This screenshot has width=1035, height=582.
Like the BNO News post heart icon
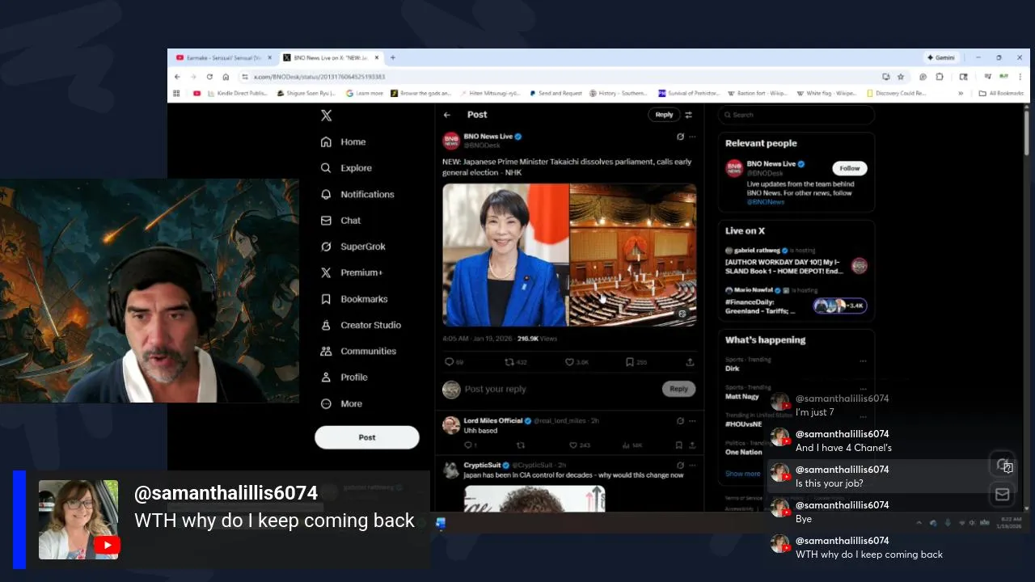(x=569, y=362)
